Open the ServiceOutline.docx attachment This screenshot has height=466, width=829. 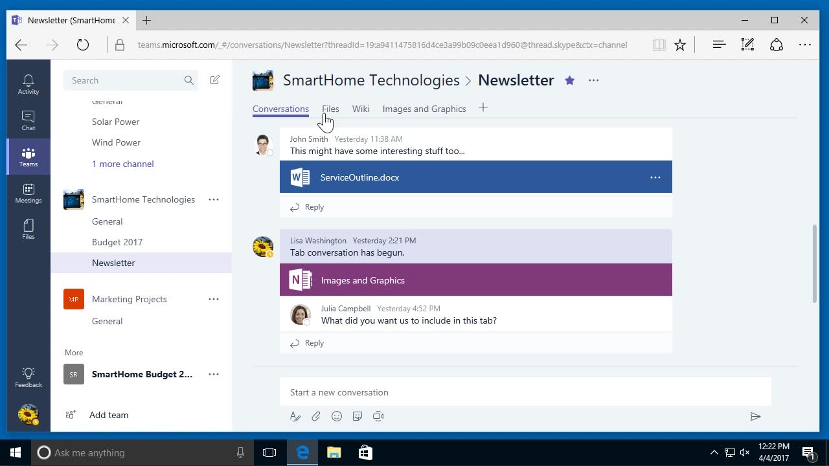[x=476, y=177]
